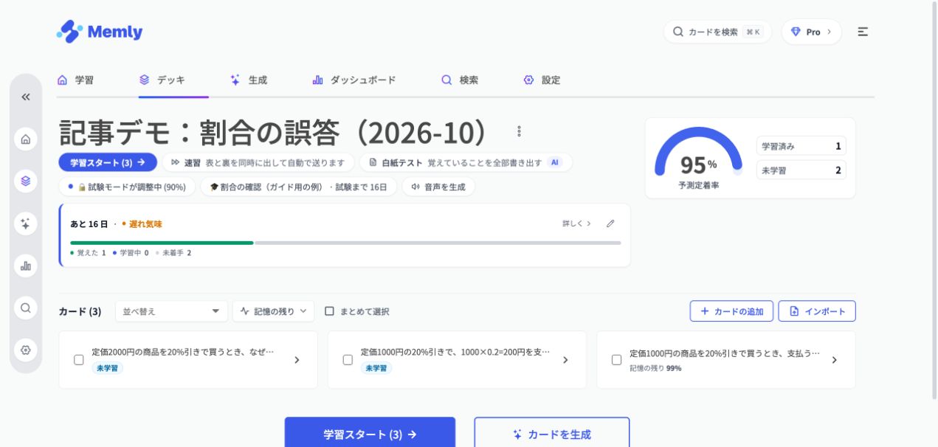938x447 pixels.
Task: Start 速習 auto-advance mode
Action: 258,162
